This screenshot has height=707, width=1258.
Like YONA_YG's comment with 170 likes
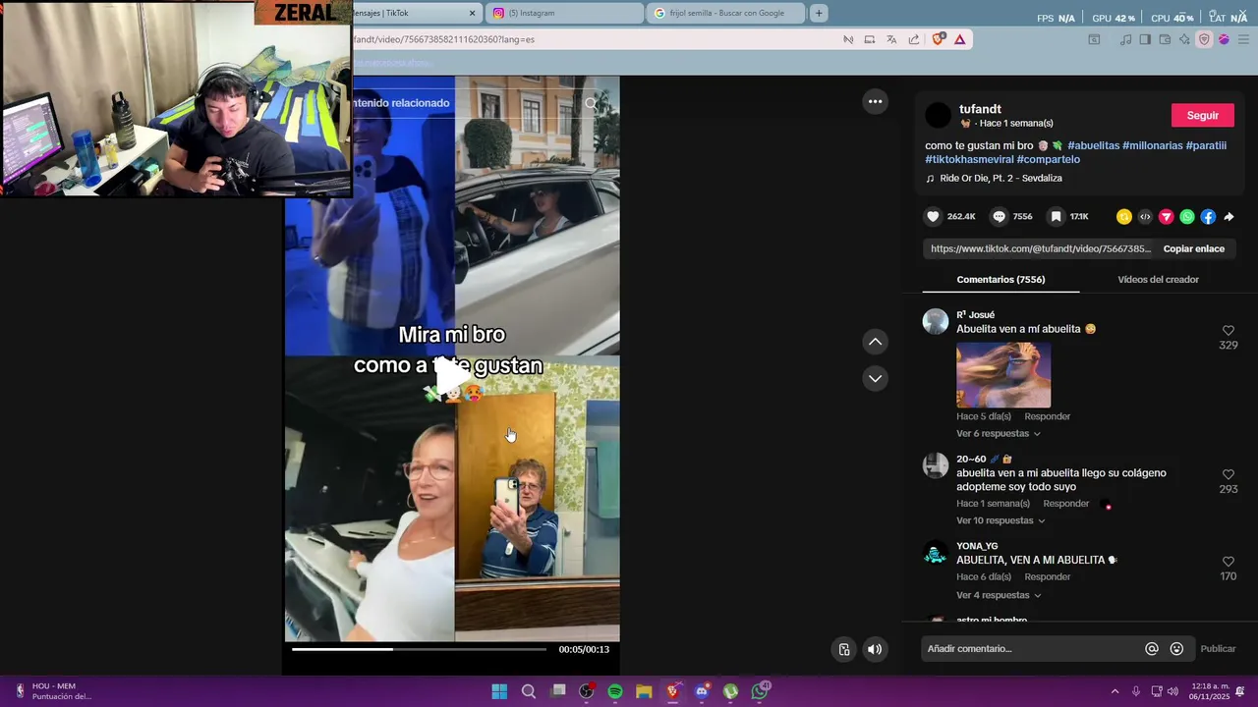click(x=1228, y=562)
